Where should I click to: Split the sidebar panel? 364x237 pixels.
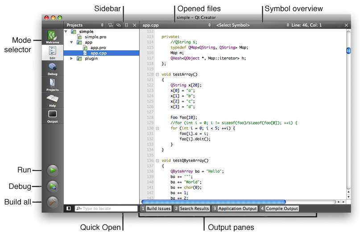tap(127, 25)
